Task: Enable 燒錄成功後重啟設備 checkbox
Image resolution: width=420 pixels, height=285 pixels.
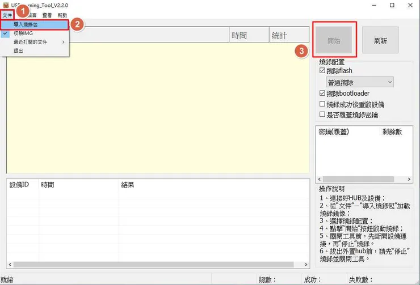Action: [x=322, y=104]
